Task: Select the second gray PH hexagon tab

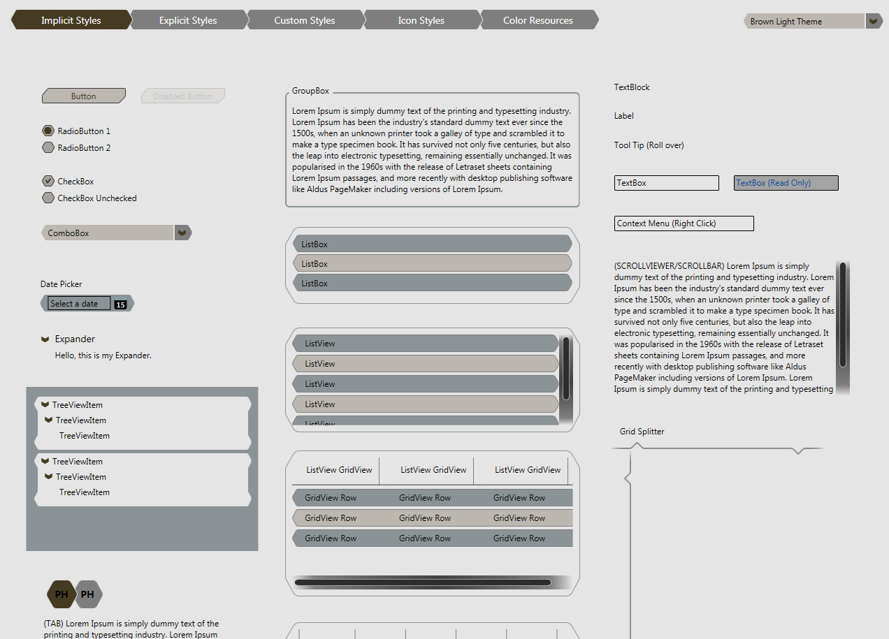Action: click(x=88, y=594)
